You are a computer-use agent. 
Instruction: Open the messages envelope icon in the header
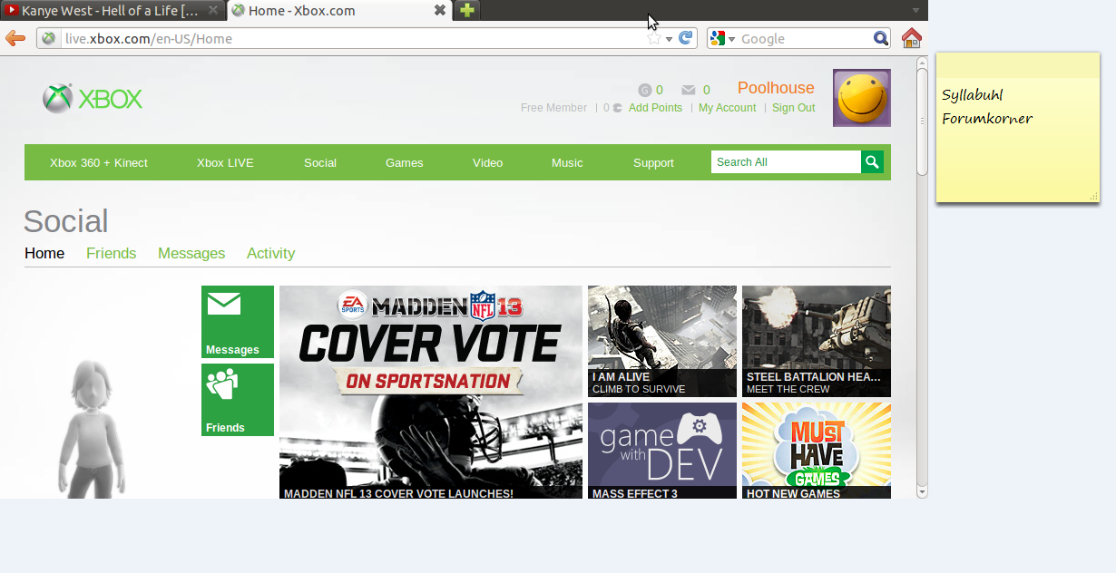689,90
